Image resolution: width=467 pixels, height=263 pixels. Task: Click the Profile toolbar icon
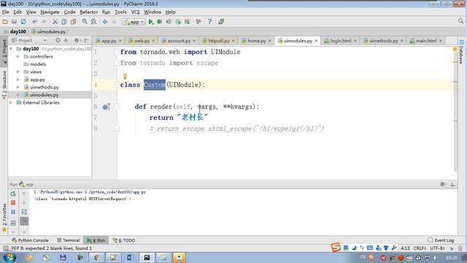click(x=178, y=22)
